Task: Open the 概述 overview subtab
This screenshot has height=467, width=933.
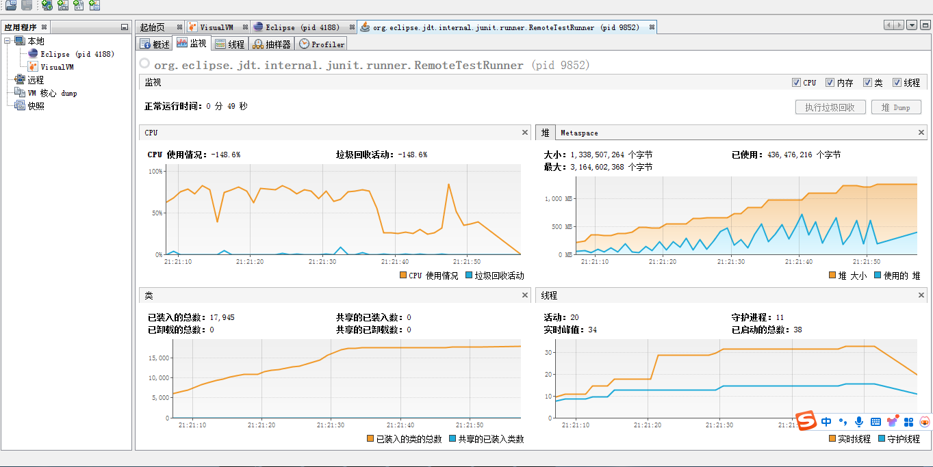Action: [154, 44]
